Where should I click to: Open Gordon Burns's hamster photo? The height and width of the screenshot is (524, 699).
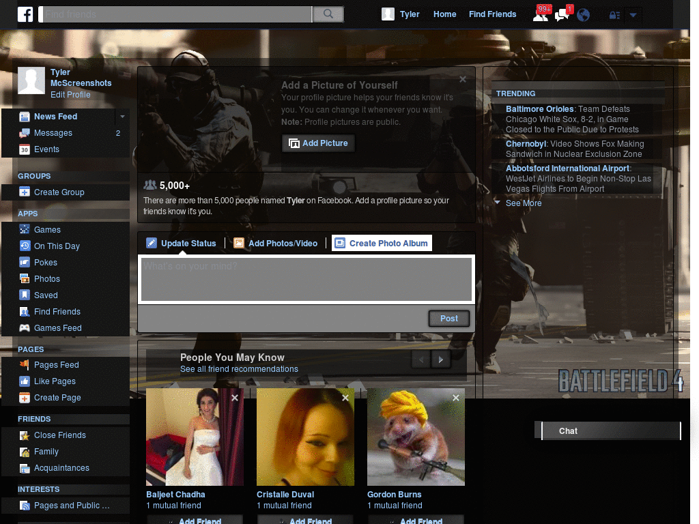coord(416,437)
